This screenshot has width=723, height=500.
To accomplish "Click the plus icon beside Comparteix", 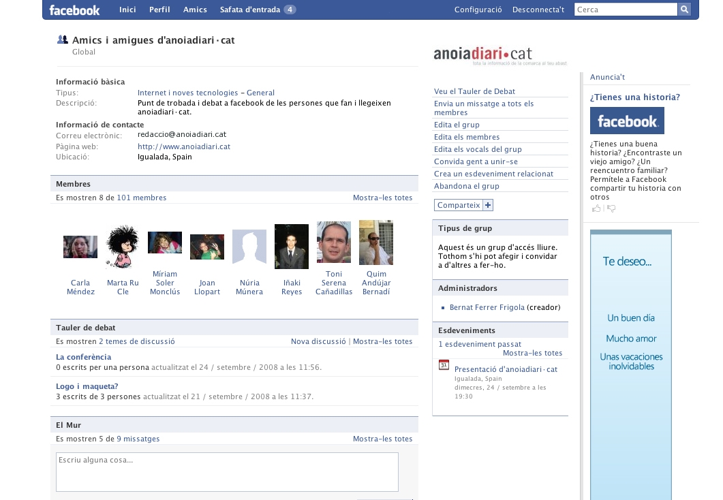I will [x=488, y=205].
